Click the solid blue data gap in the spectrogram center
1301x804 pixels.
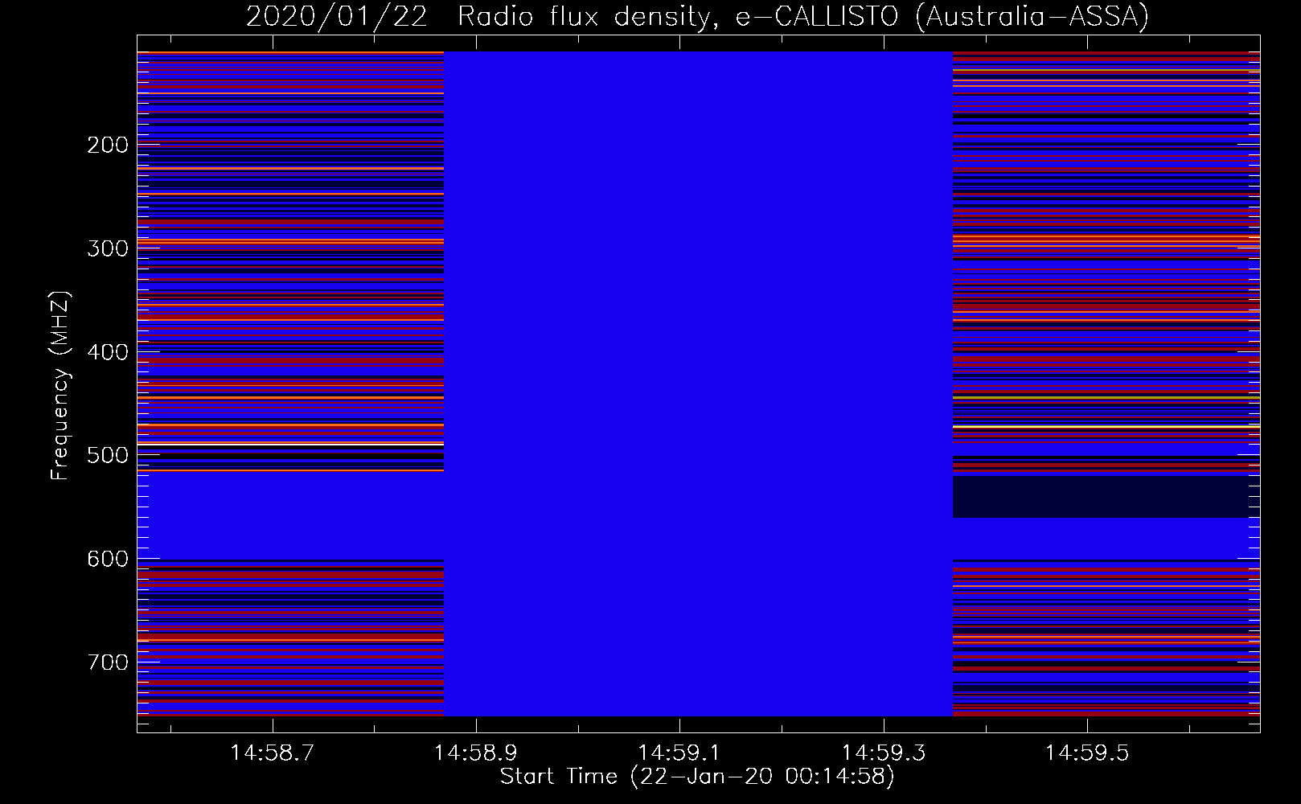(x=699, y=384)
